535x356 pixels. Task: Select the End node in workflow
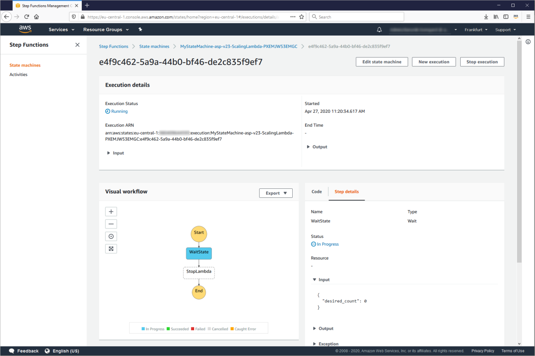(x=199, y=292)
